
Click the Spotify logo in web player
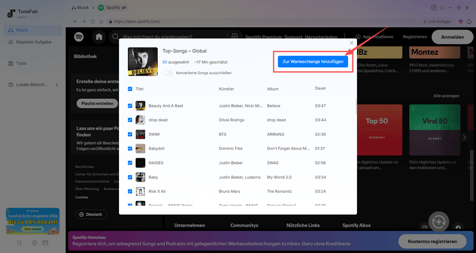click(x=79, y=37)
